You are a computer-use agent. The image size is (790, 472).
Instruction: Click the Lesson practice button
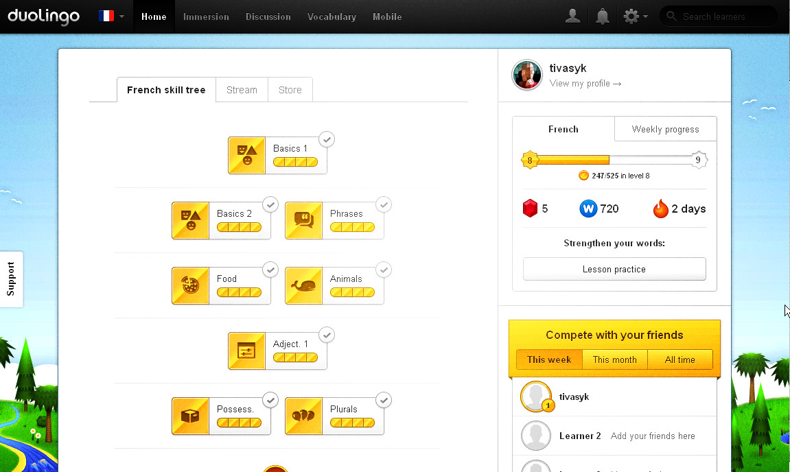click(614, 269)
